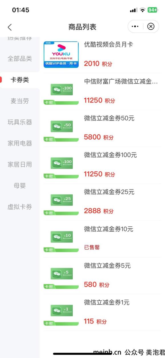The image size is (165, 358).
Task: Tap the WeChat 50 yuan coupon image
Action: click(x=61, y=128)
